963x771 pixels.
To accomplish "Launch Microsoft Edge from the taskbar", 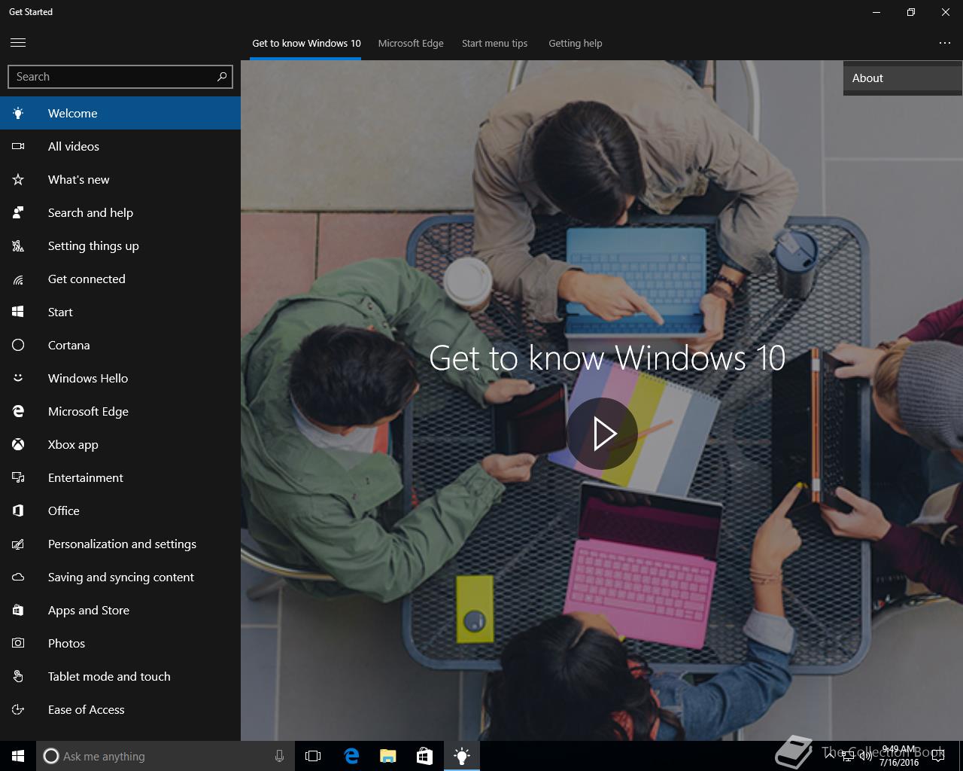I will point(351,756).
